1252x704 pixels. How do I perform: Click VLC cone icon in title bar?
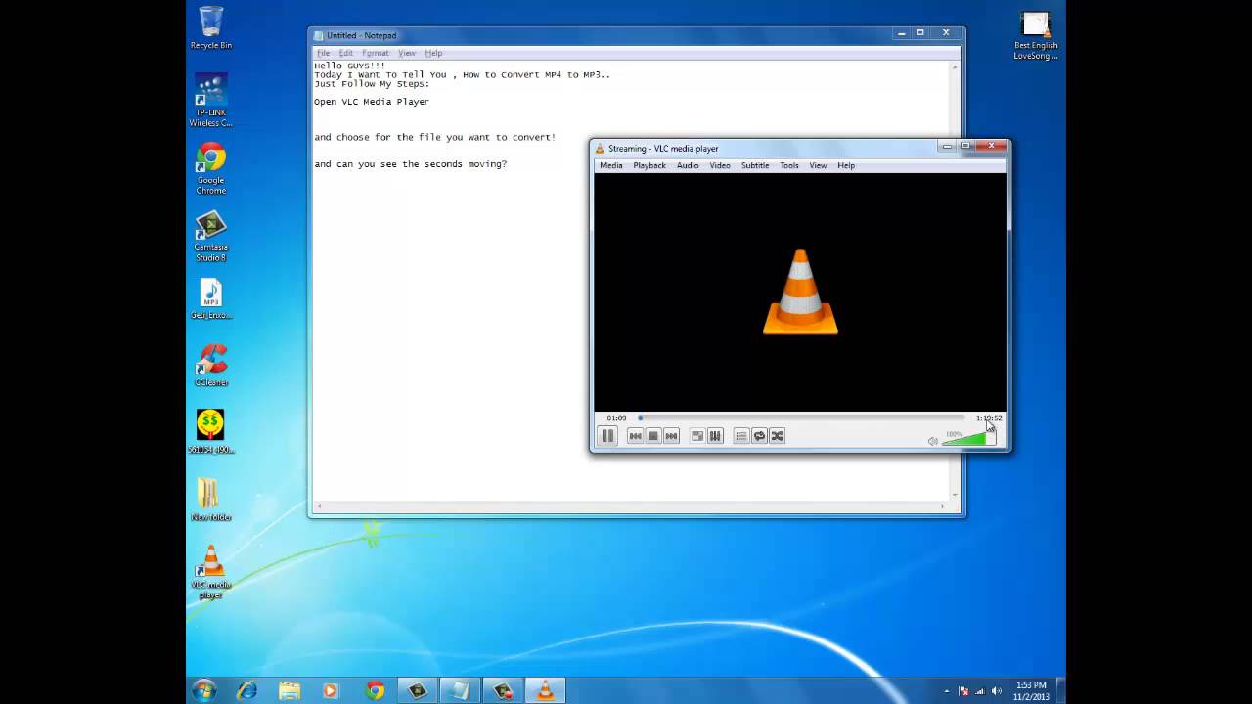click(601, 149)
